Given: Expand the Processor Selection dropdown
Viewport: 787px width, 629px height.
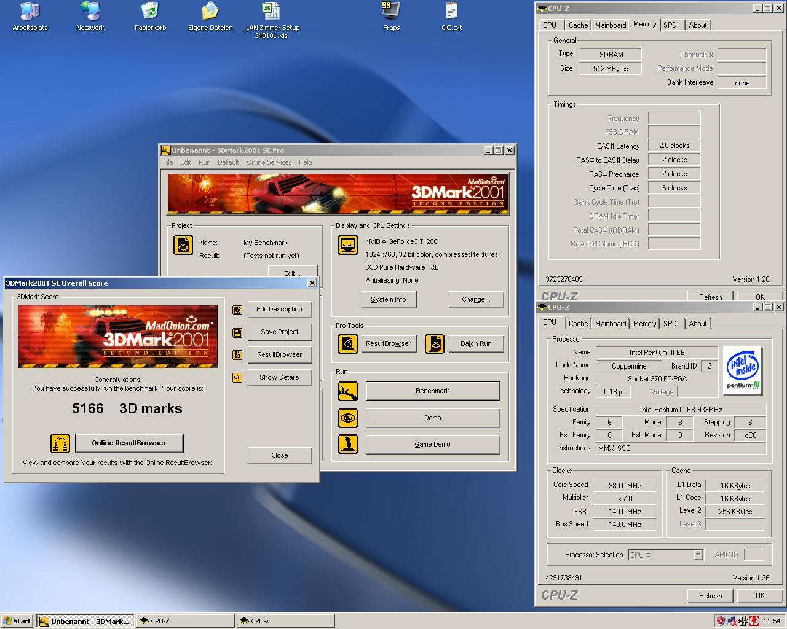Looking at the screenshot, I should pyautogui.click(x=698, y=555).
